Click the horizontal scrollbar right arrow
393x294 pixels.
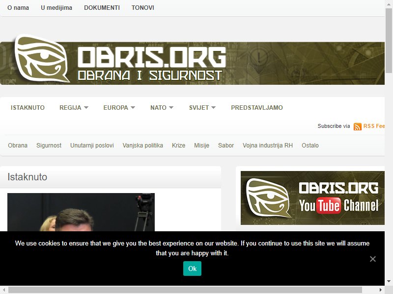381,290
